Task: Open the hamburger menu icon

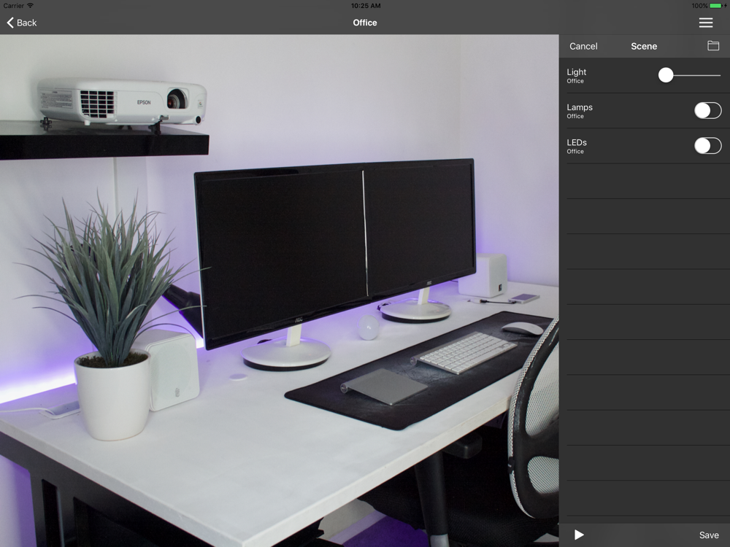Action: (x=705, y=23)
